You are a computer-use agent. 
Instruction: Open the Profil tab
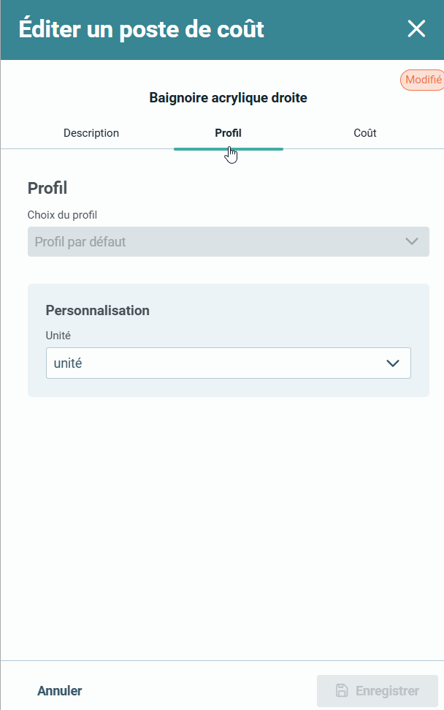pyautogui.click(x=227, y=133)
